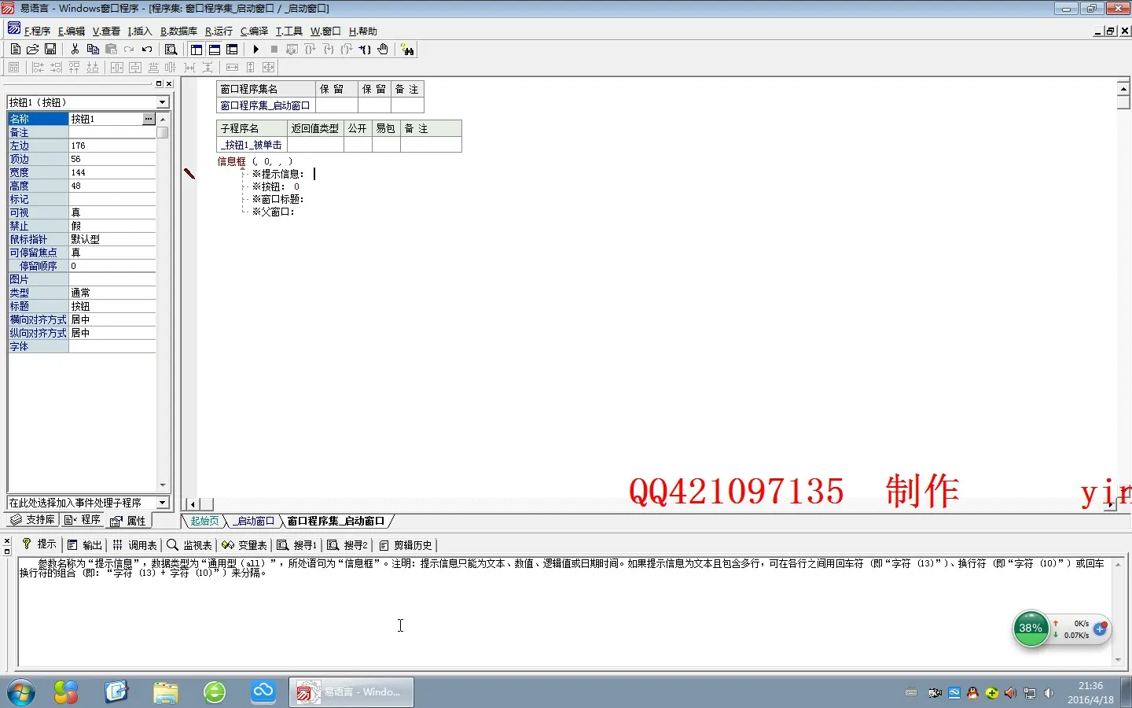Click the Undo arrow icon
This screenshot has width=1132, height=708.
point(147,49)
